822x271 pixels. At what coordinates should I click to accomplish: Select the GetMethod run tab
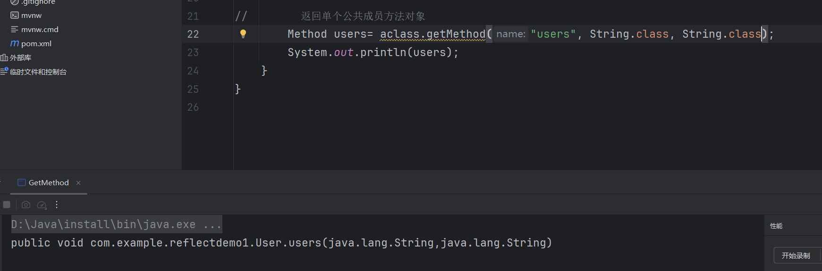tap(48, 183)
